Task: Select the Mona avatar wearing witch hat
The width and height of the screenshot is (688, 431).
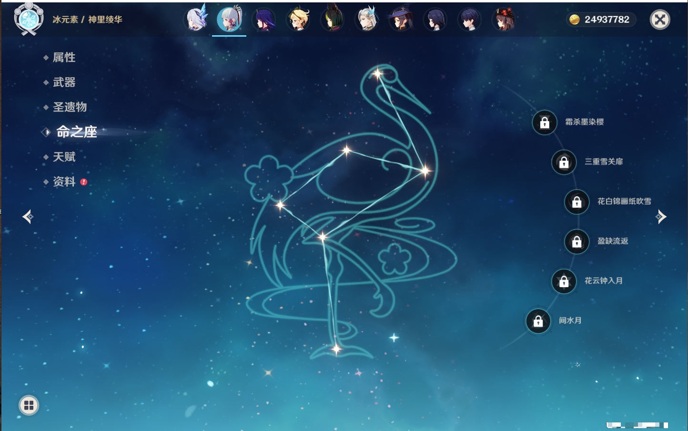Action: click(401, 20)
